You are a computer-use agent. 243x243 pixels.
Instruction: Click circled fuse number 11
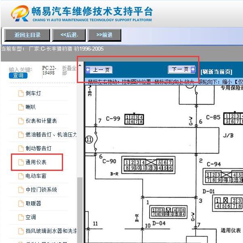click(x=89, y=140)
